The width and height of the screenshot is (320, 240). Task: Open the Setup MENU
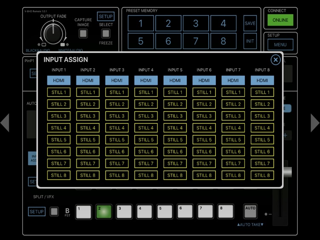click(280, 44)
